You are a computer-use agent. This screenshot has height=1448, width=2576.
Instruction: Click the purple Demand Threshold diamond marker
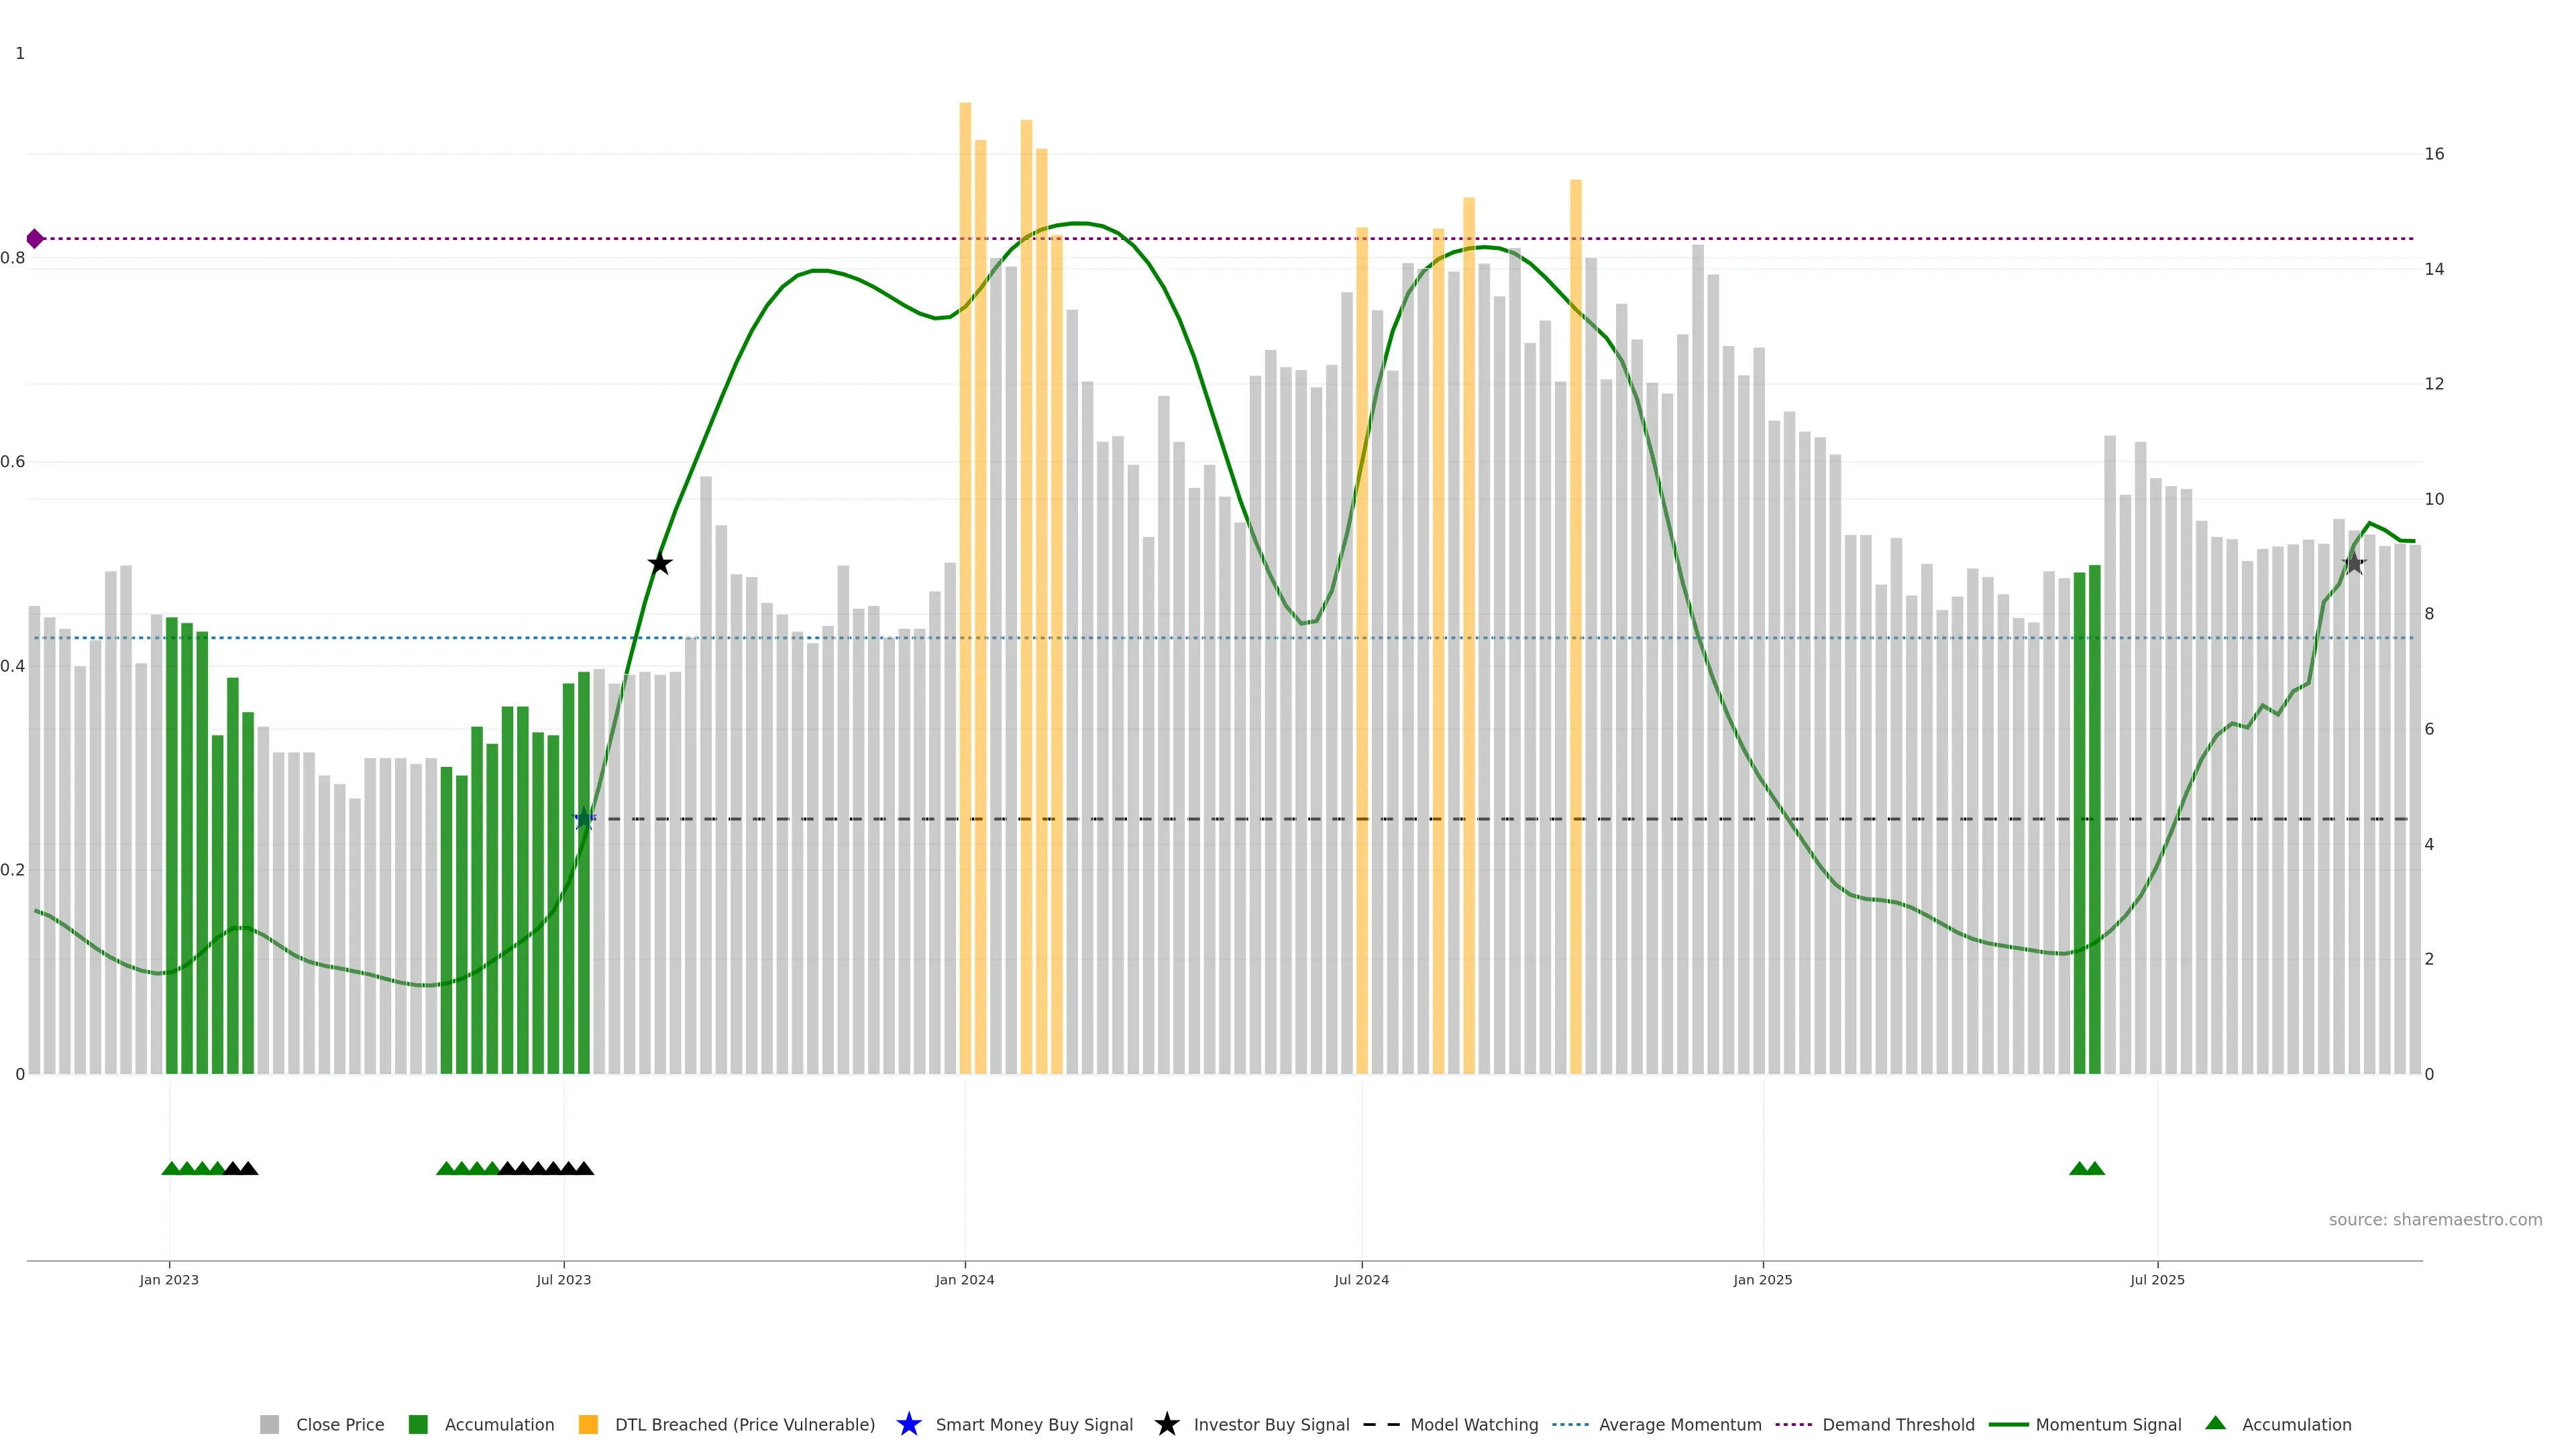click(35, 239)
